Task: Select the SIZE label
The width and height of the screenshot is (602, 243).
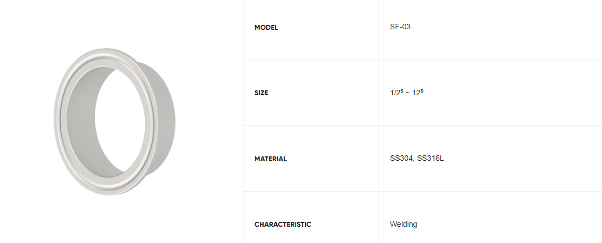Action: [x=261, y=93]
